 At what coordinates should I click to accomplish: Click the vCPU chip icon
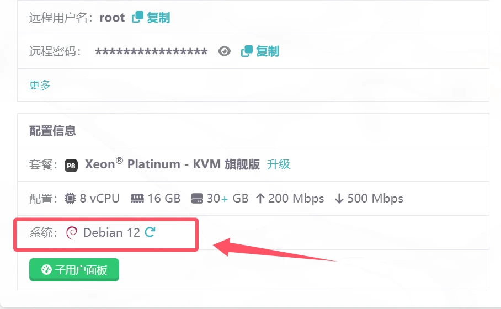pyautogui.click(x=71, y=199)
